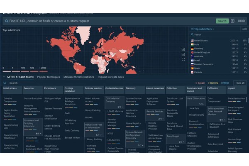249x166 pixels.
Task: Click the Initial access column header
Action: click(x=12, y=90)
